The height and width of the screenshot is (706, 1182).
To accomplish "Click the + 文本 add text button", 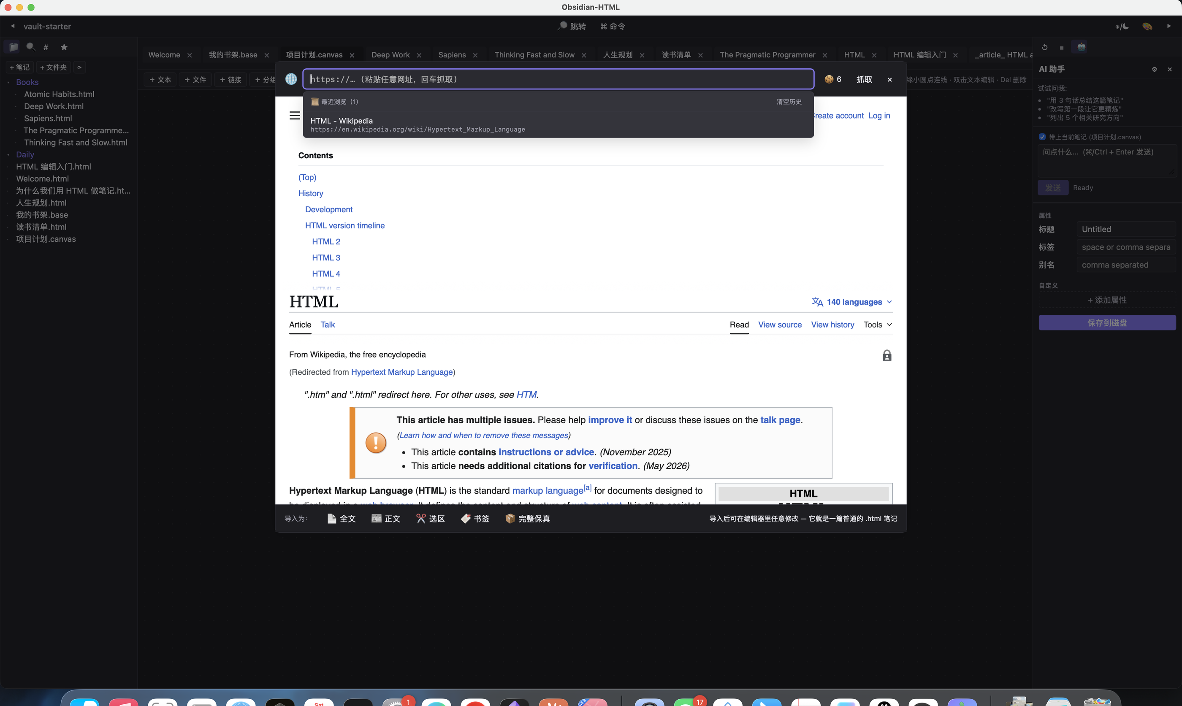I will click(160, 79).
